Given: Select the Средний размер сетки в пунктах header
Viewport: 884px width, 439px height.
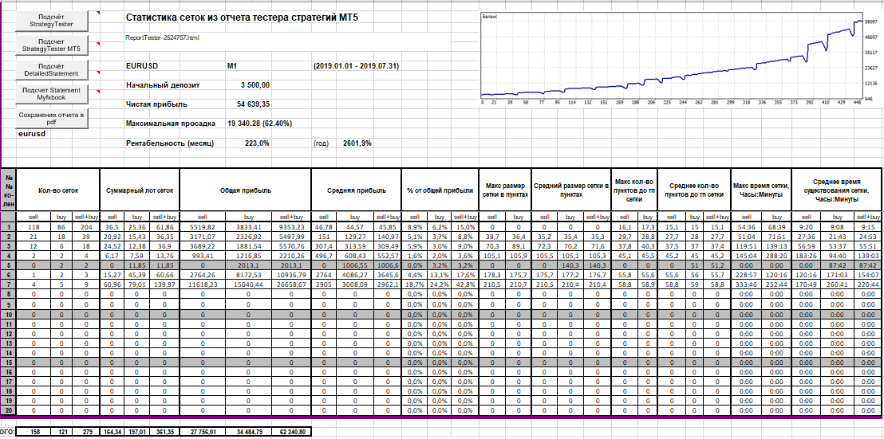Looking at the screenshot, I should [x=572, y=190].
